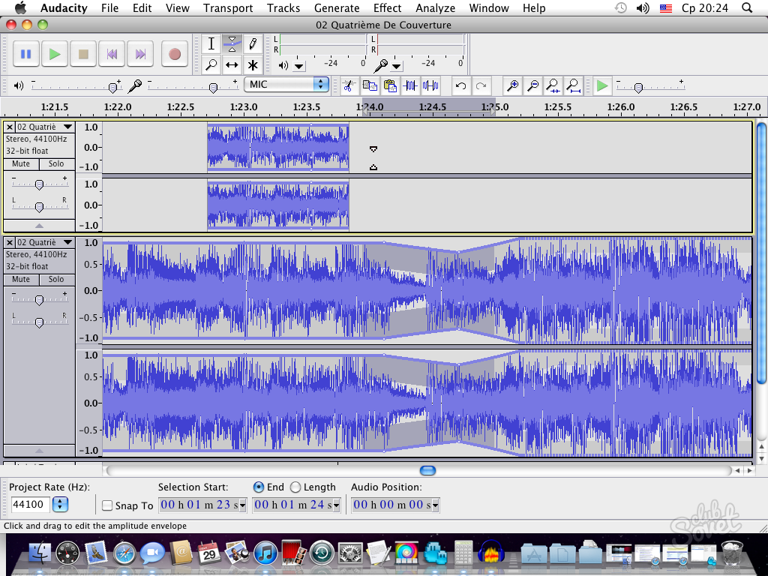
Task: Select the End radio button
Action: coord(259,487)
